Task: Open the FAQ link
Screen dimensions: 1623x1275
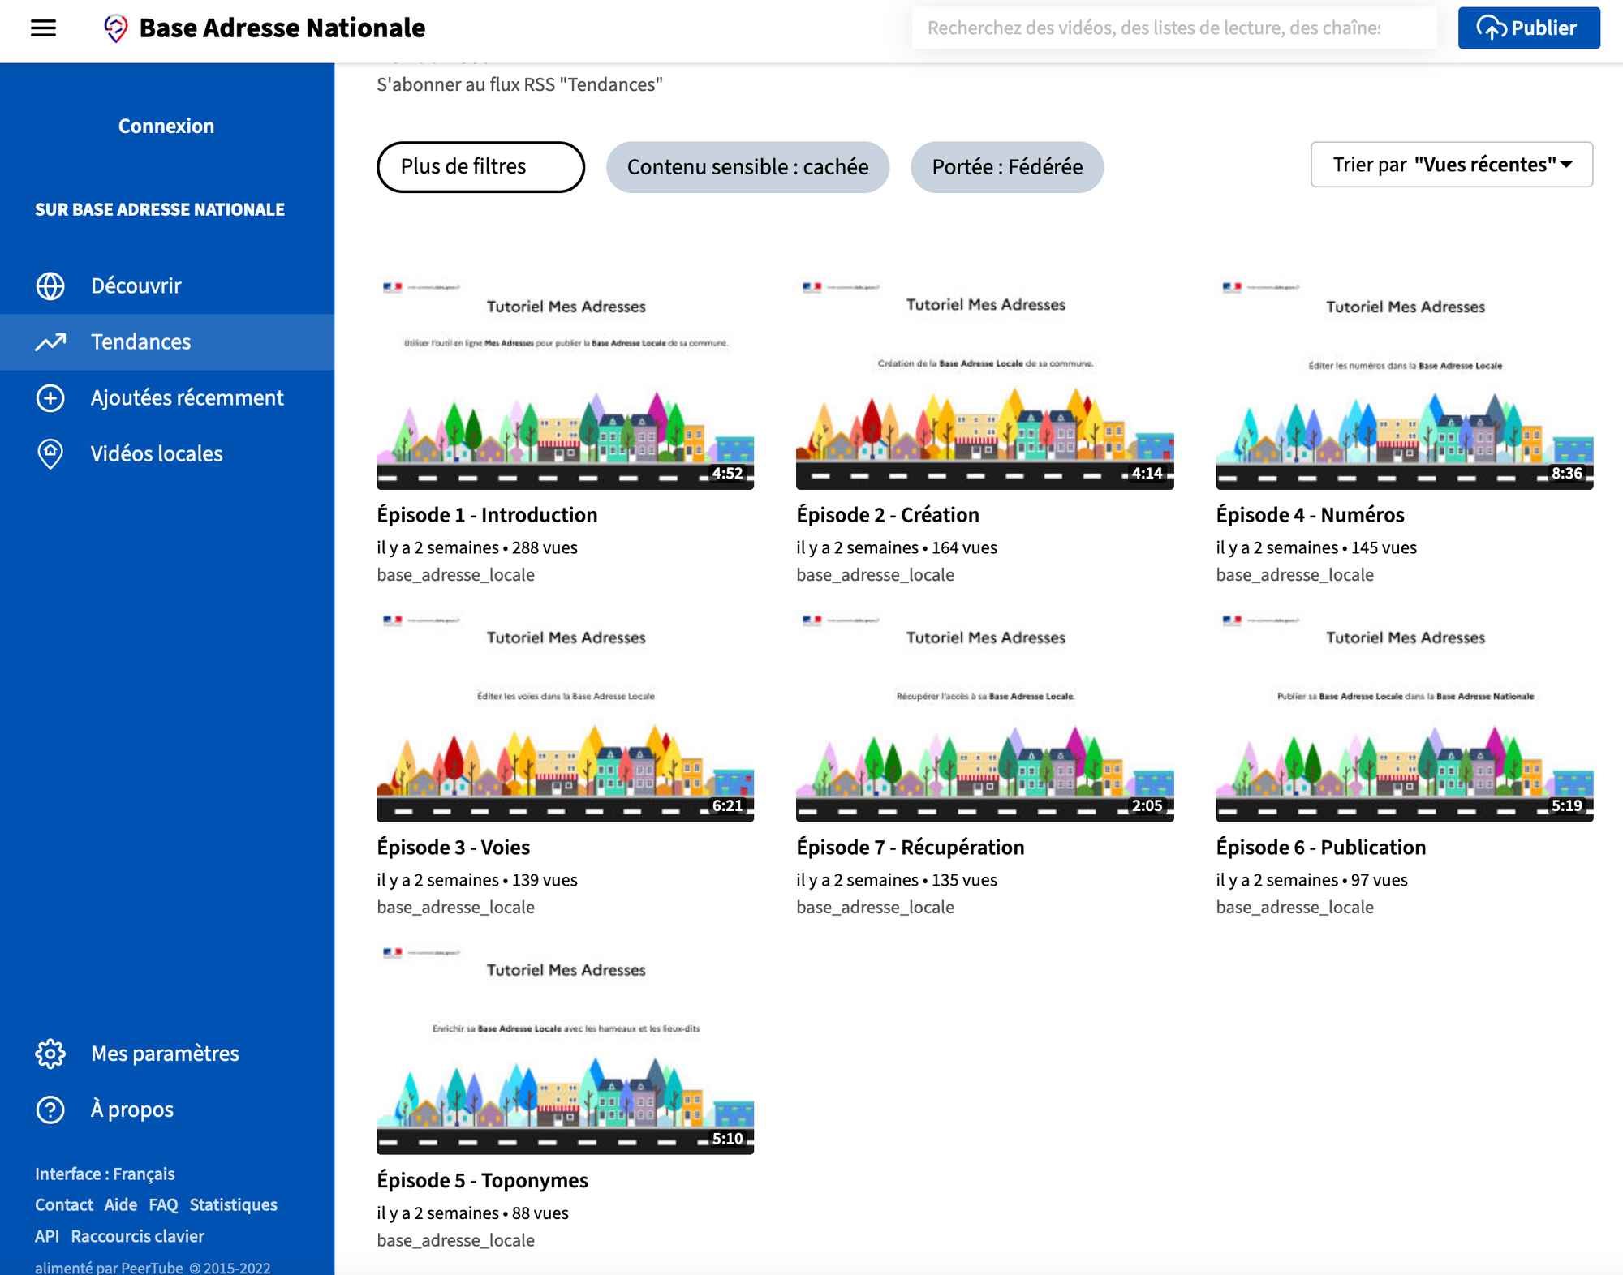Action: 163,1205
